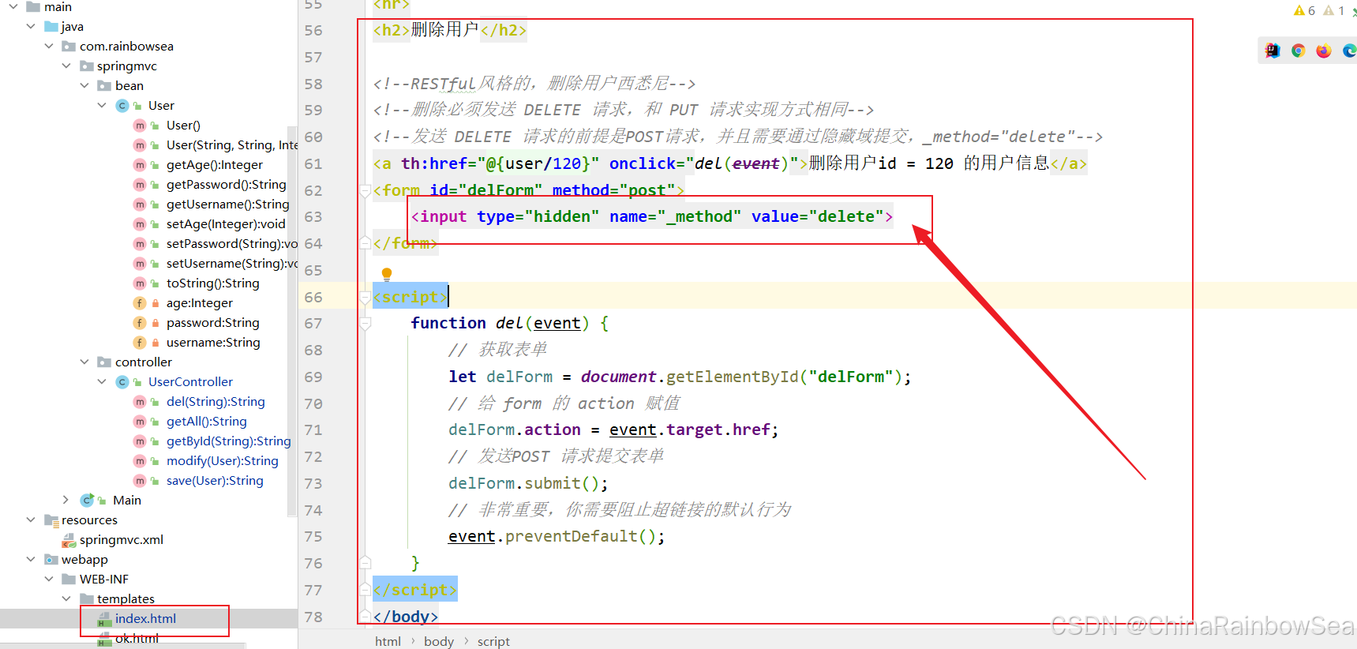The height and width of the screenshot is (649, 1357).
Task: Collapse the resources folder node
Action: (31, 520)
